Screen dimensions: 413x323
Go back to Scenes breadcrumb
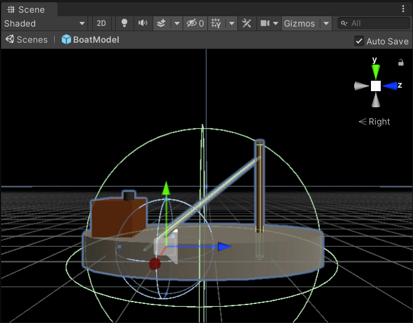(x=26, y=40)
